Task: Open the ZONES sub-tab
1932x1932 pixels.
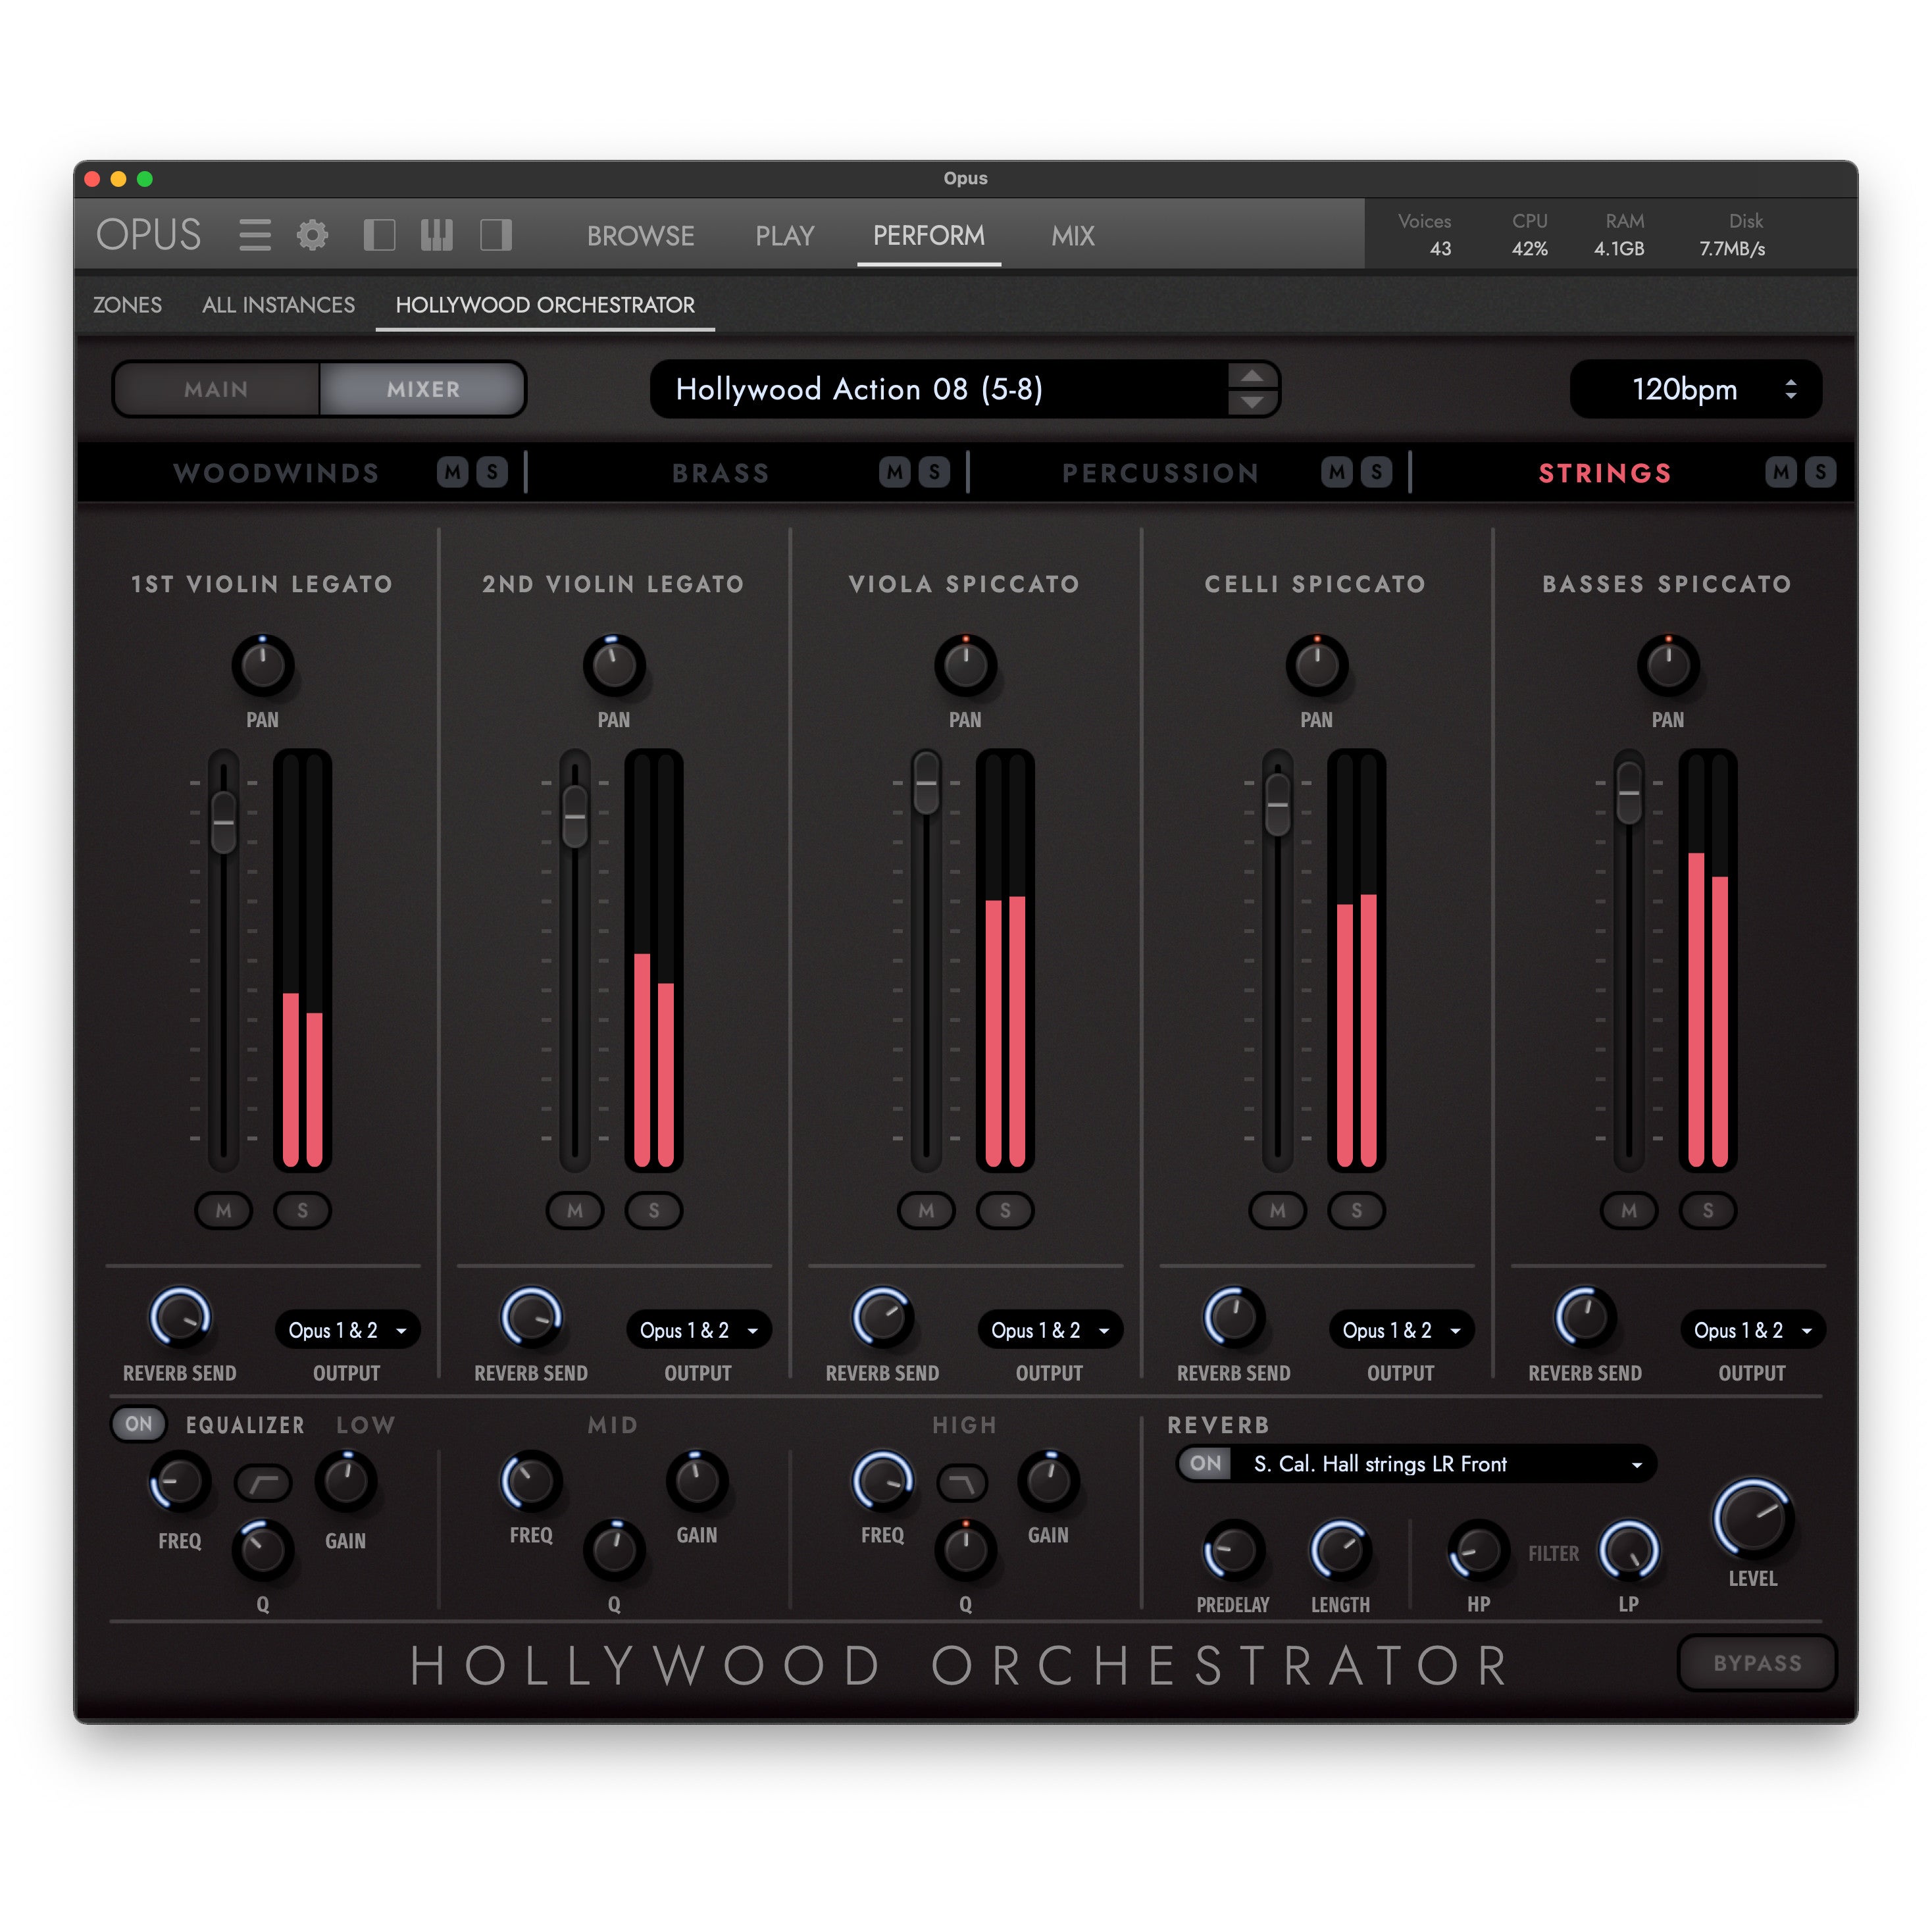Action: pyautogui.click(x=127, y=305)
